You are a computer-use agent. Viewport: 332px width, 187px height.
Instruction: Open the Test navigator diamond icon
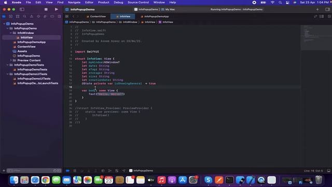(38, 16)
